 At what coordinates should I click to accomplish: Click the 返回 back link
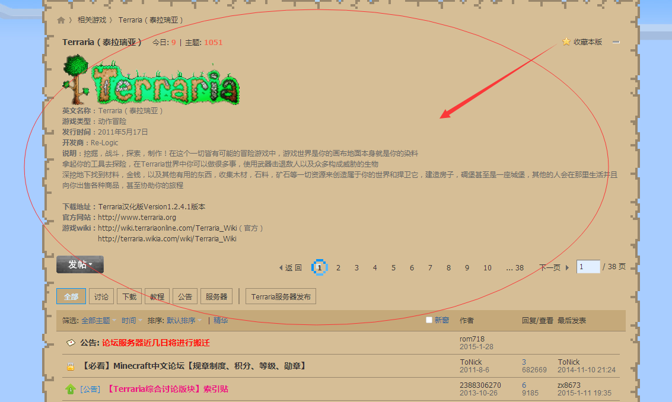294,268
